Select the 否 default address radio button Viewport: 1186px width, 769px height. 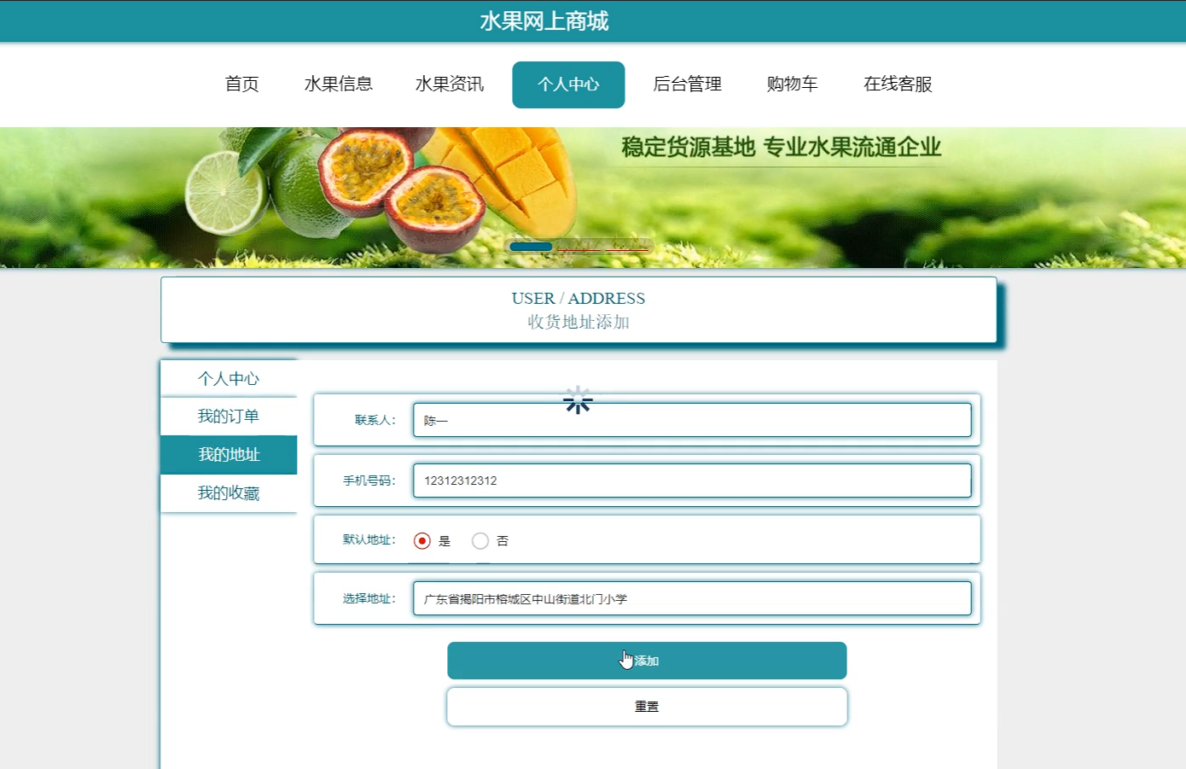(480, 539)
